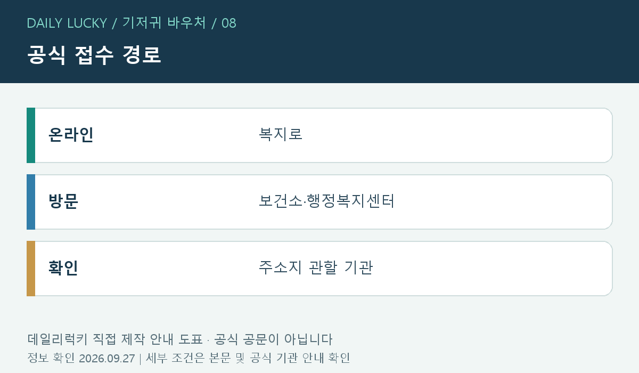The height and width of the screenshot is (373, 639).
Task: Click the orange color bar beside 확인
Action: pos(31,269)
